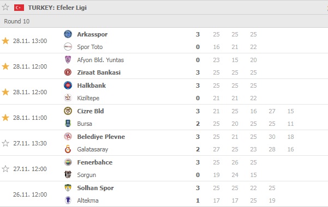328x207 pixels.
Task: Click the Turkey flag icon
Action: tap(19, 8)
